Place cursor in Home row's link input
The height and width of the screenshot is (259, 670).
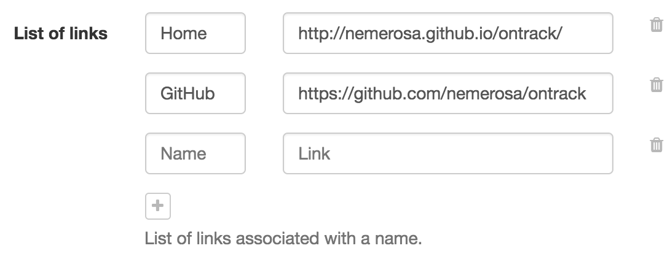pos(447,33)
